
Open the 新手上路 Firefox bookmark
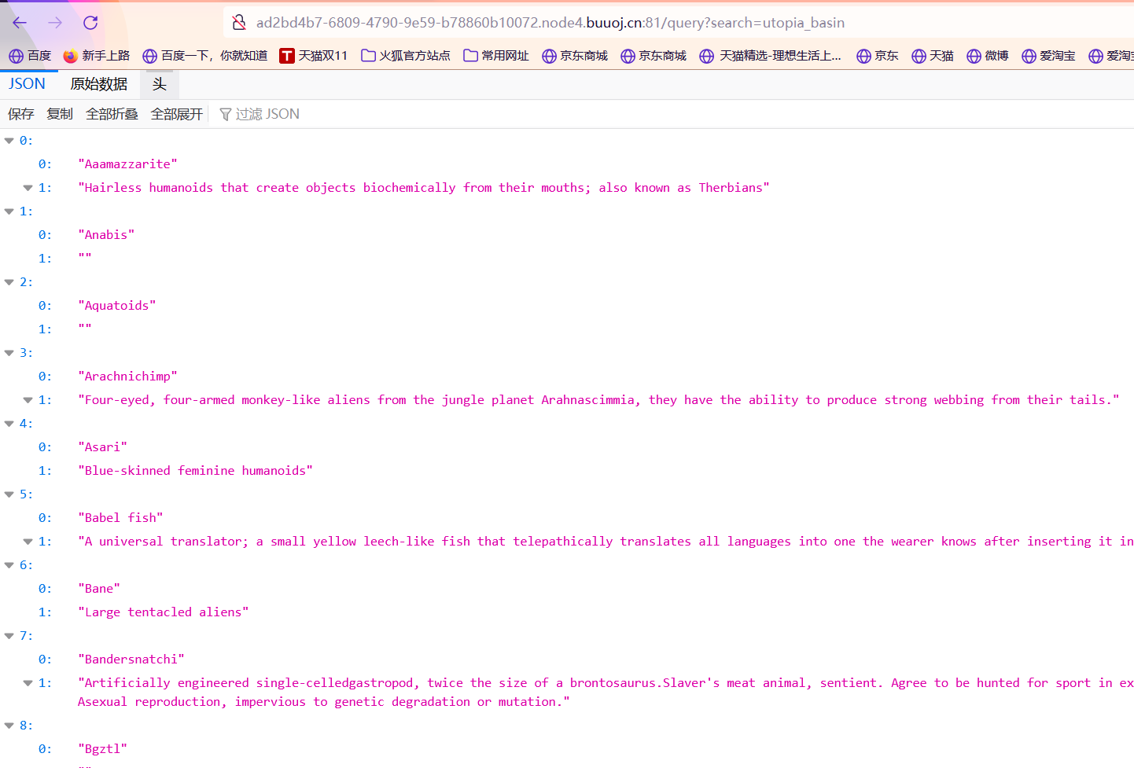point(97,56)
